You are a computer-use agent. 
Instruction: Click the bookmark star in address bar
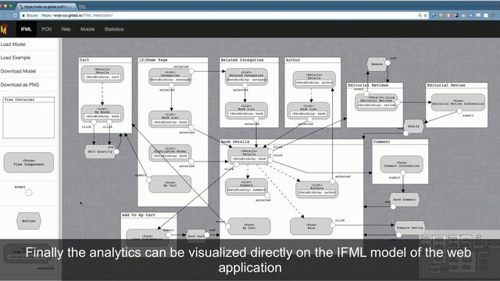tap(425, 16)
